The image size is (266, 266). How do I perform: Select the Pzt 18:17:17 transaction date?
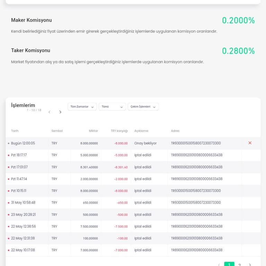(x=19, y=155)
